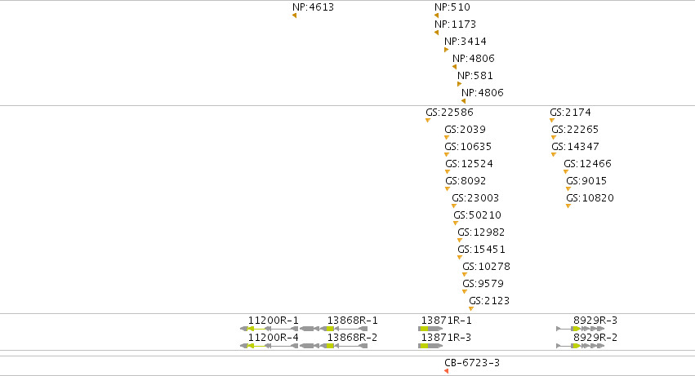Image resolution: width=695 pixels, height=376 pixels.
Task: Select the 13868R-1 gene model glyph
Action: click(334, 329)
